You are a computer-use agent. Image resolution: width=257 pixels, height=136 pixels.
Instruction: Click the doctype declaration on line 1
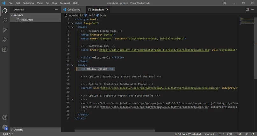tap(86, 19)
